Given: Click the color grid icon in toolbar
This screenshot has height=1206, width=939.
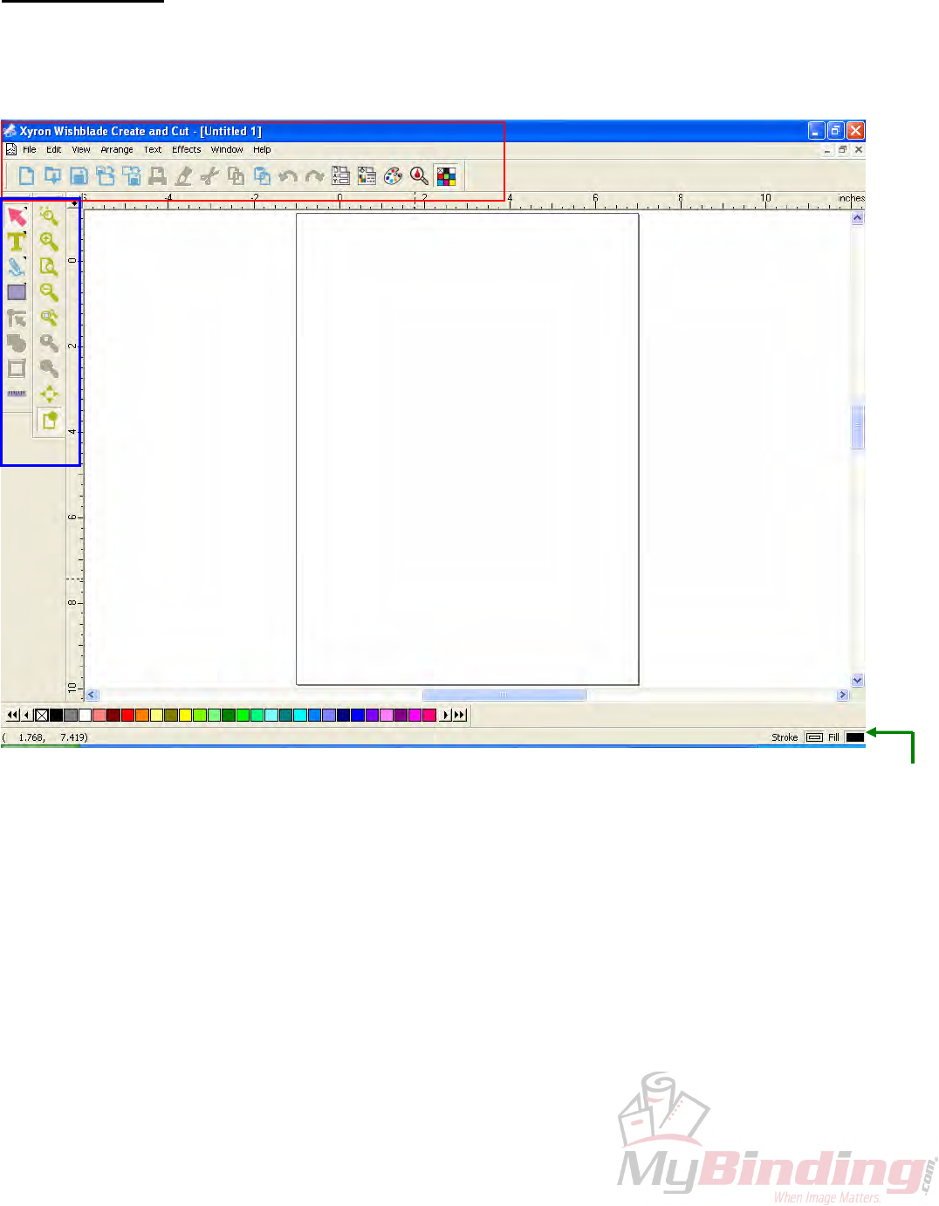Looking at the screenshot, I should (446, 176).
